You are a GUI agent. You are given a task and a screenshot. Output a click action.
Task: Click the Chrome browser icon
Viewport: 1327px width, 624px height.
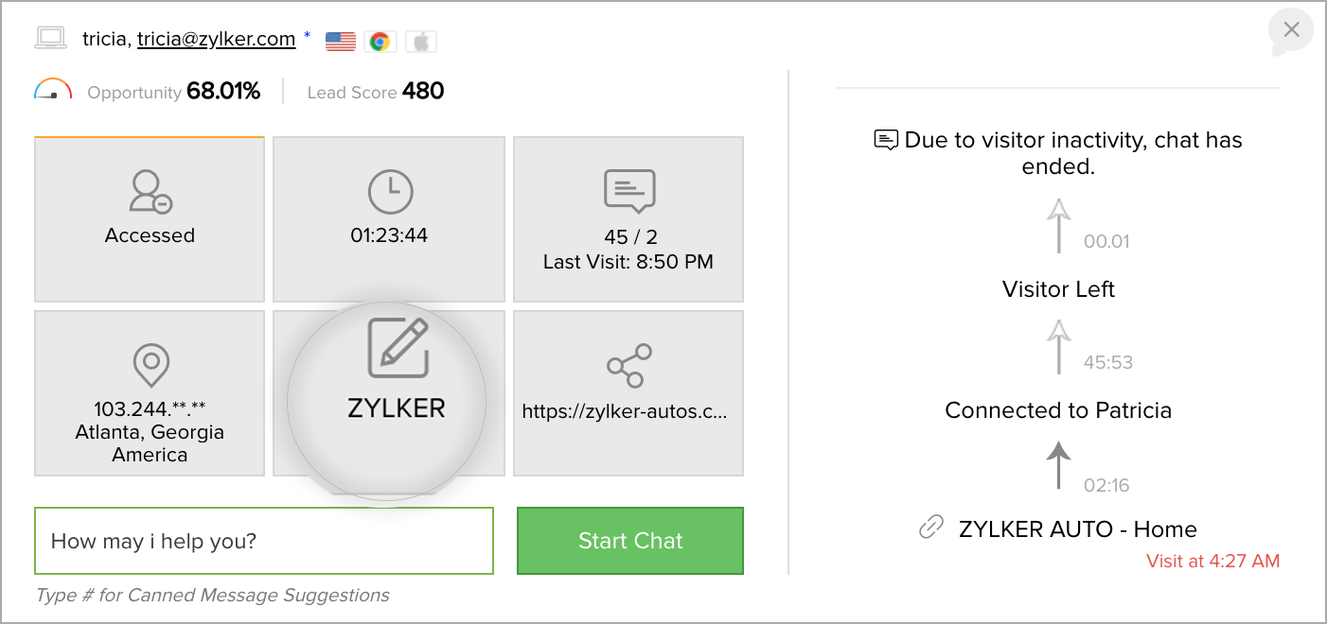380,41
